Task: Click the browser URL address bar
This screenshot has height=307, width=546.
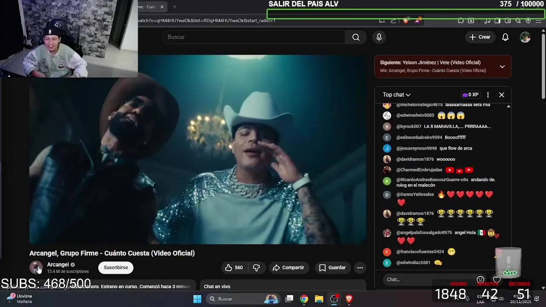Action: [256, 20]
